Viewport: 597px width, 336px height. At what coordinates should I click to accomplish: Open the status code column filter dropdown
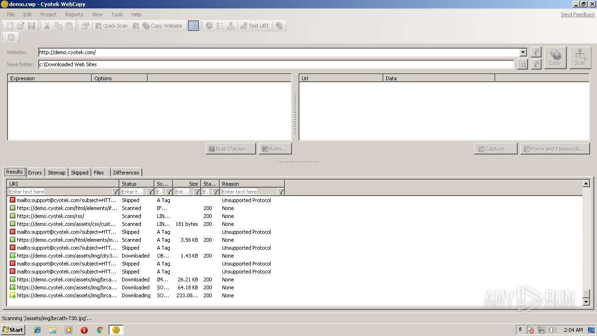pyautogui.click(x=215, y=192)
